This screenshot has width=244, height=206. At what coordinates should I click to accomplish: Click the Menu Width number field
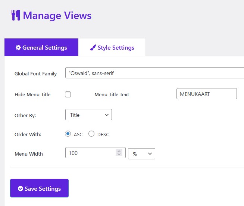tap(96, 153)
